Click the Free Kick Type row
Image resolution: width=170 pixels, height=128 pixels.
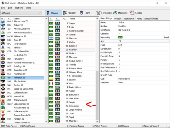(134, 56)
